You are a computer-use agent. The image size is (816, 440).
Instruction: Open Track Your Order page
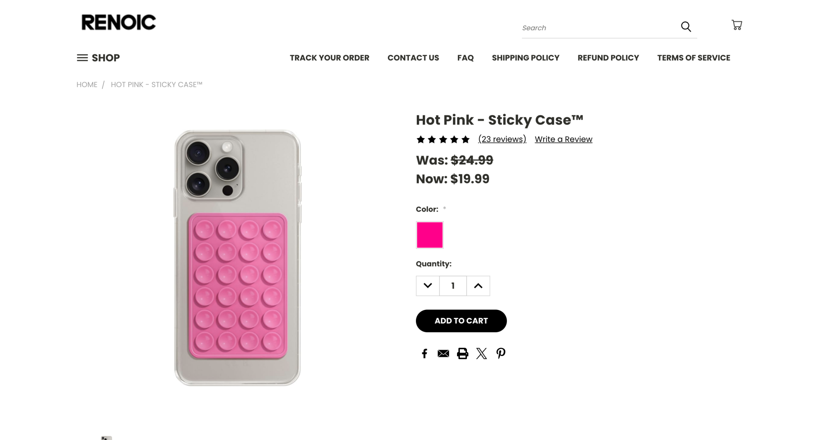point(329,58)
